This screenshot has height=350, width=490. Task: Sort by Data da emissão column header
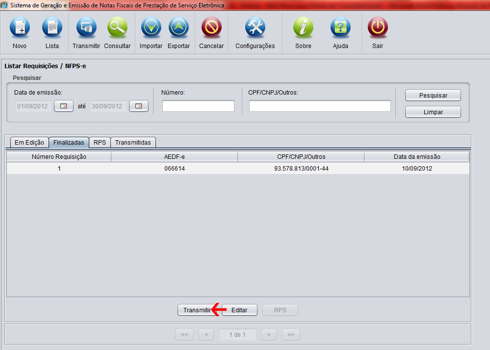pyautogui.click(x=417, y=157)
